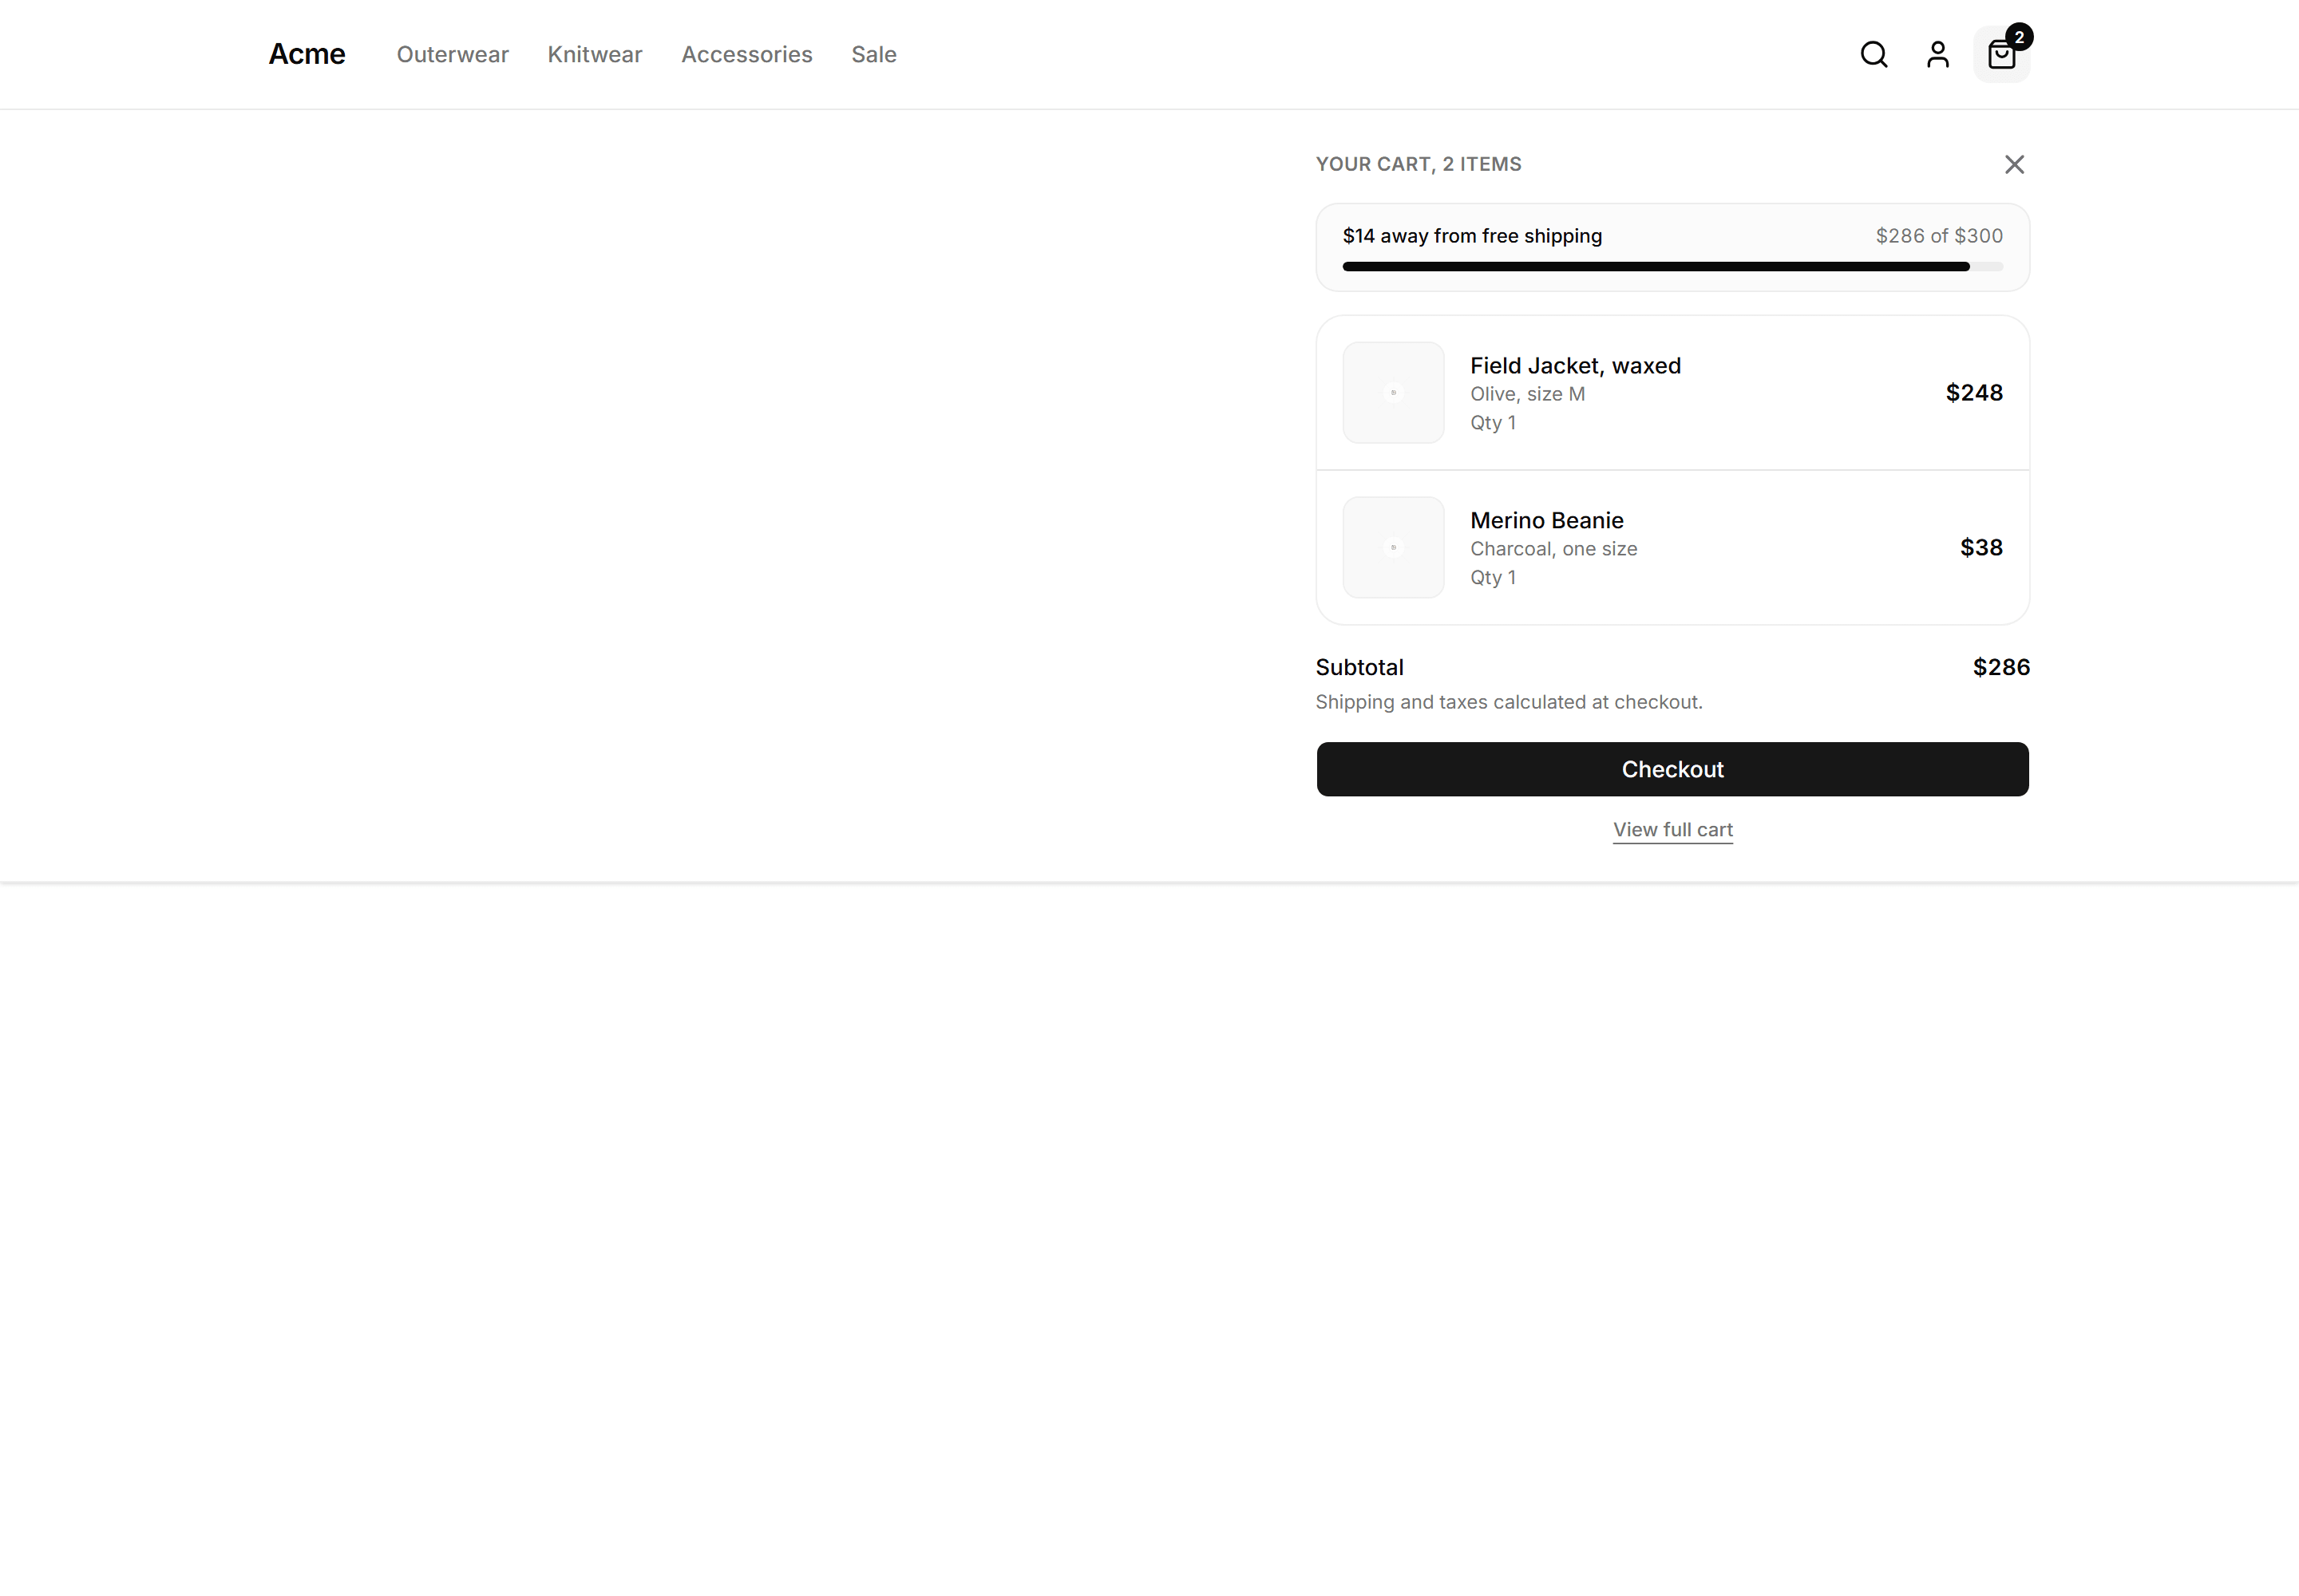Screen dimensions: 2299x1596
Task: Open the Knitwear menu
Action: (x=594, y=54)
